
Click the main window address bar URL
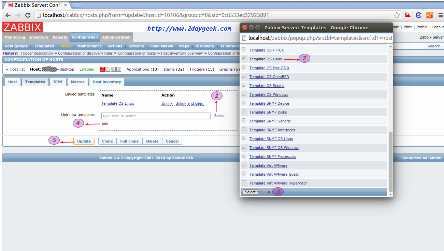[156, 15]
